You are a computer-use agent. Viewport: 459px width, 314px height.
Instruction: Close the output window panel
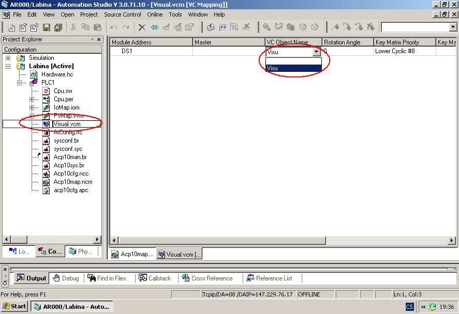coord(5,269)
